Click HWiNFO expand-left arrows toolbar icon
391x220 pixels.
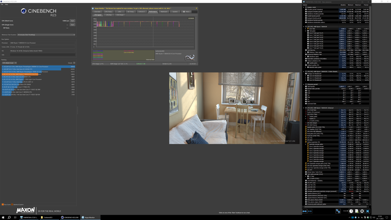[x=305, y=211]
